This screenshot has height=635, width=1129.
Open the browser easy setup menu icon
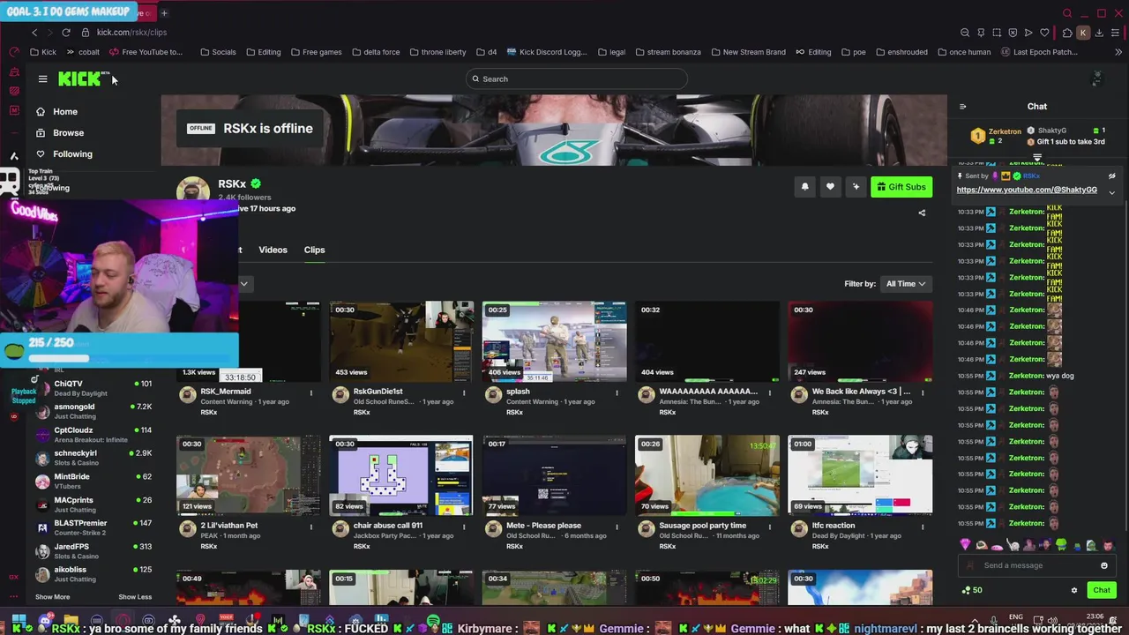coord(1115,33)
